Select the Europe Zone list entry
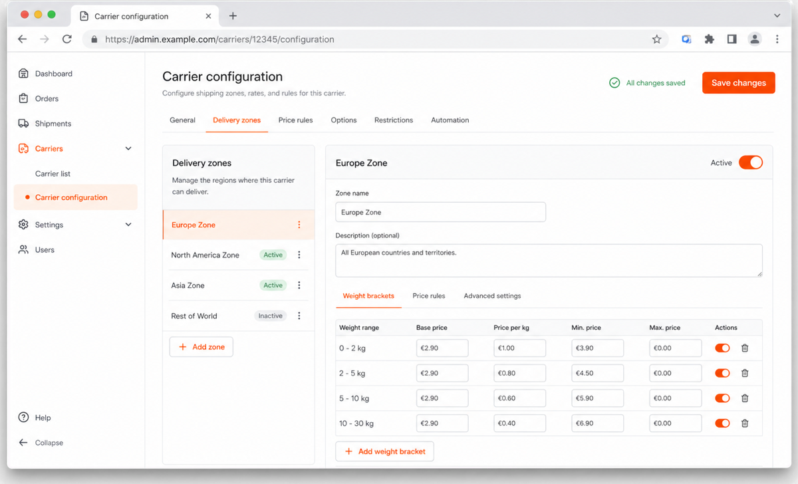This screenshot has width=798, height=484. click(238, 225)
